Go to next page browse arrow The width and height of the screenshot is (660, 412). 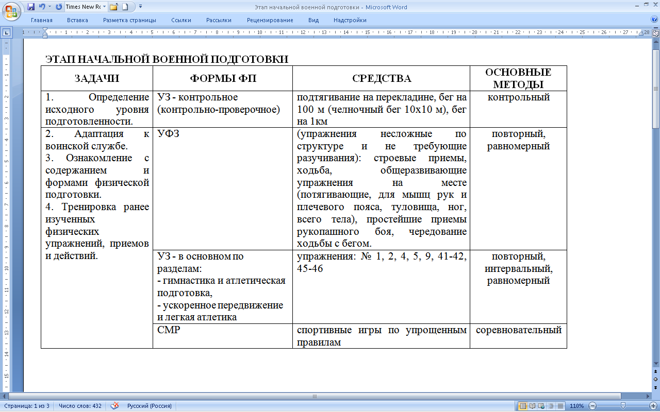click(x=655, y=387)
